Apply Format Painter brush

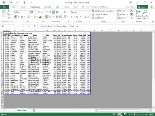(9, 18)
